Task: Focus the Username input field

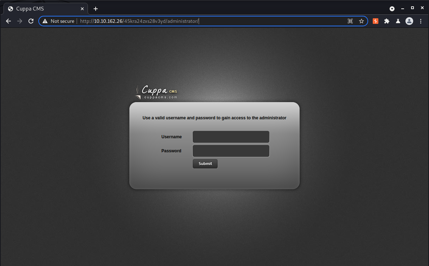Action: point(231,137)
